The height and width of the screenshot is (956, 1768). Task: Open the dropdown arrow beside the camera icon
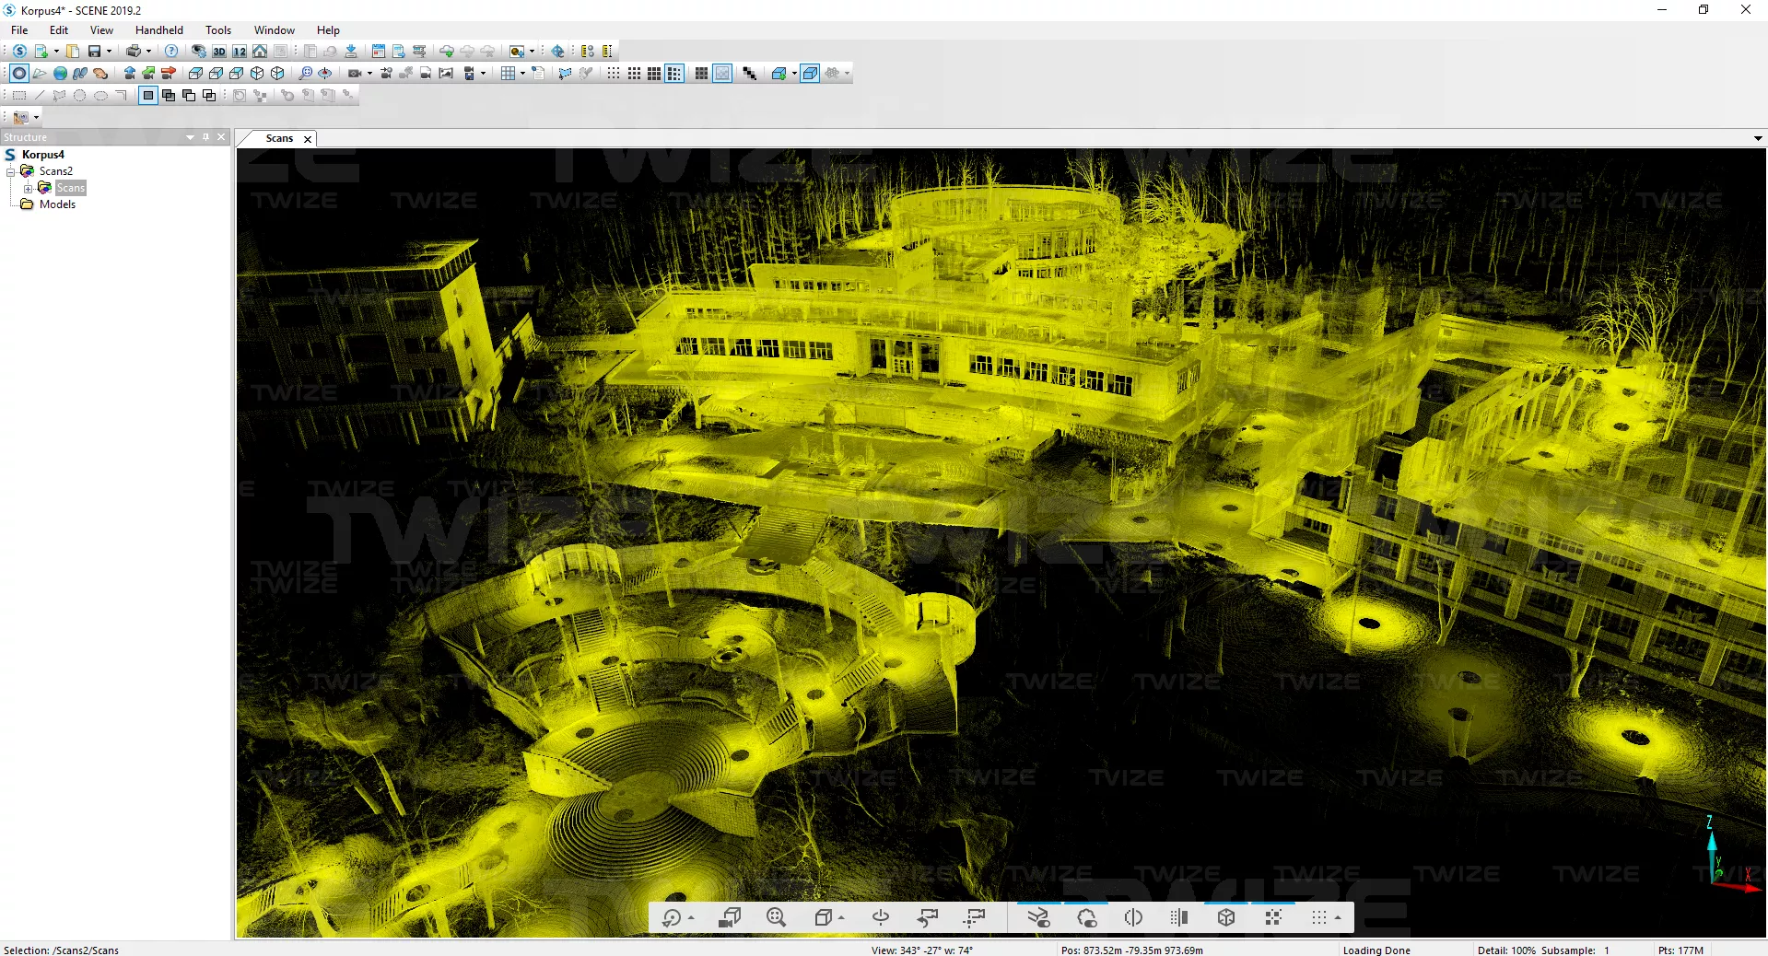pyautogui.click(x=369, y=74)
